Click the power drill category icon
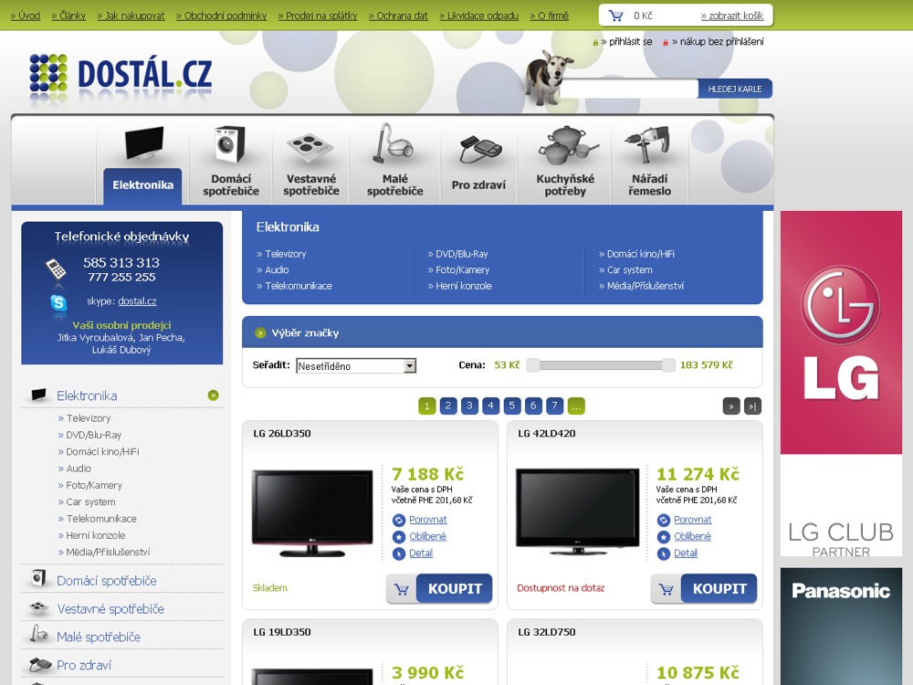The width and height of the screenshot is (913, 685). coord(647,144)
